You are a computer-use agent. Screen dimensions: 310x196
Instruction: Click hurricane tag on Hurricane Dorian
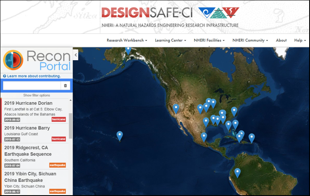(x=59, y=119)
